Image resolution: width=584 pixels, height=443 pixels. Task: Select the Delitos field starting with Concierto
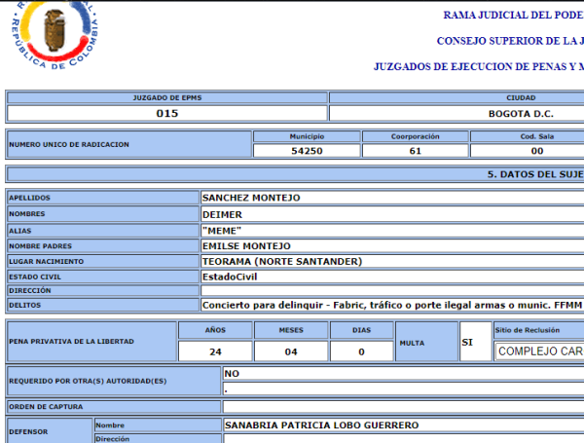coord(389,305)
